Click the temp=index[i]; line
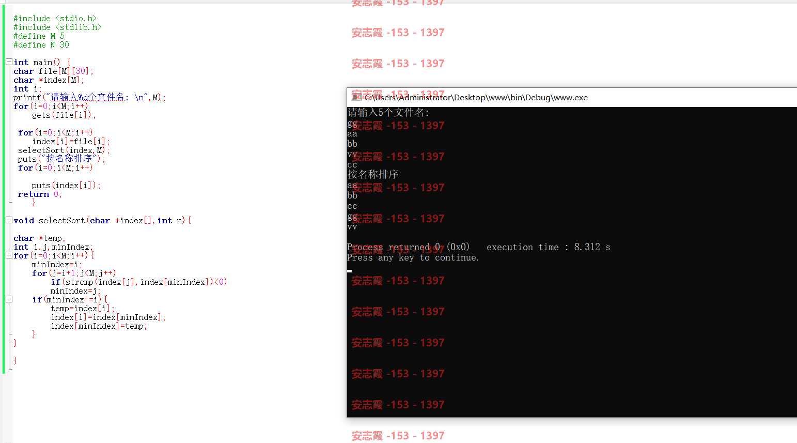 click(x=83, y=309)
